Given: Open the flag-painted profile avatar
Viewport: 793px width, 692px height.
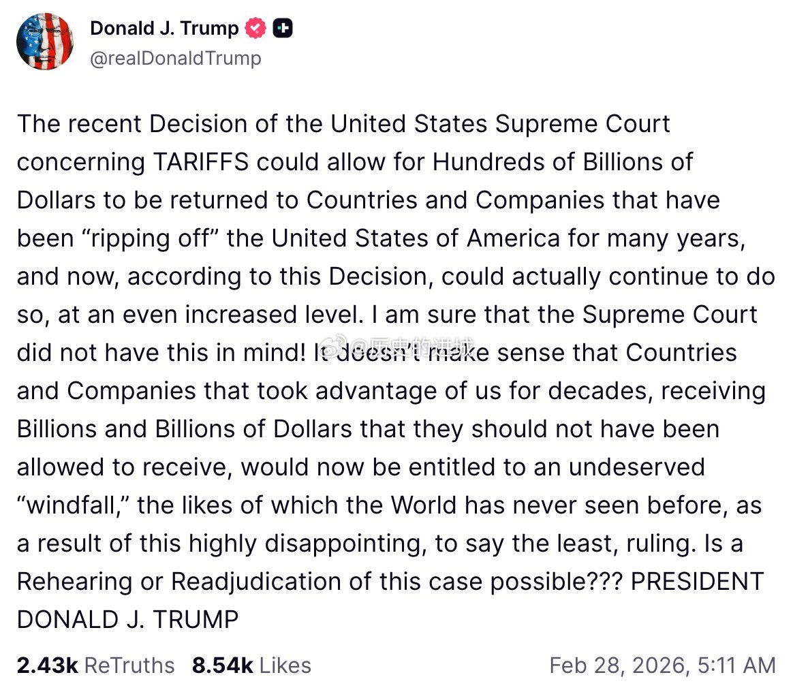Looking at the screenshot, I should (x=45, y=42).
